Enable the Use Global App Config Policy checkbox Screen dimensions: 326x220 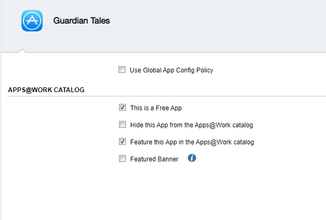122,70
